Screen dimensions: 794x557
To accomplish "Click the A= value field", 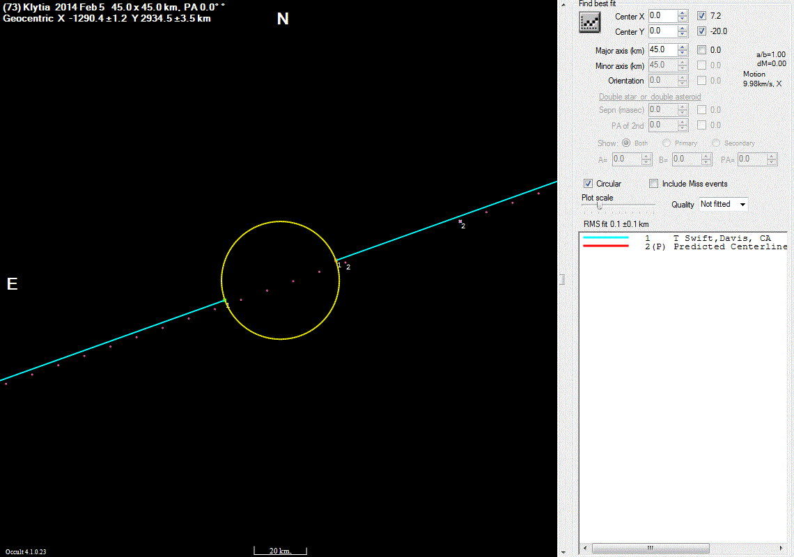I will 626,159.
